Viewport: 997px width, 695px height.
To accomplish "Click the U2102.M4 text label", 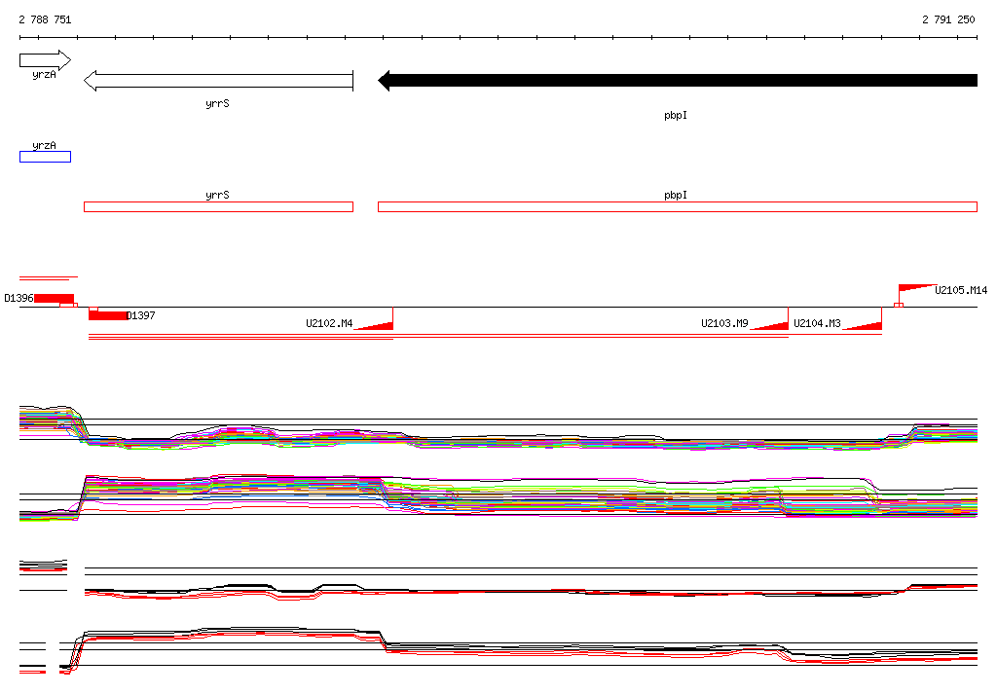I will (x=329, y=324).
